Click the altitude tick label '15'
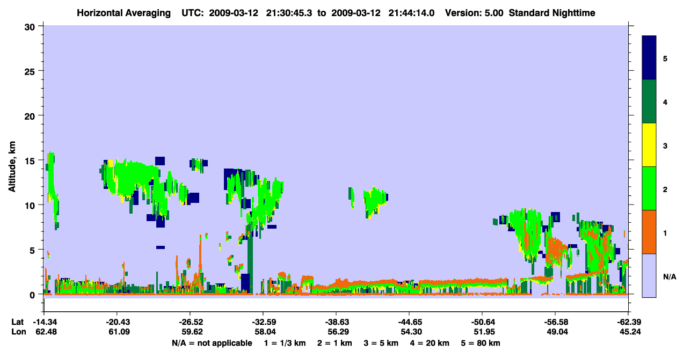This screenshot has width=698, height=358. tap(31, 160)
